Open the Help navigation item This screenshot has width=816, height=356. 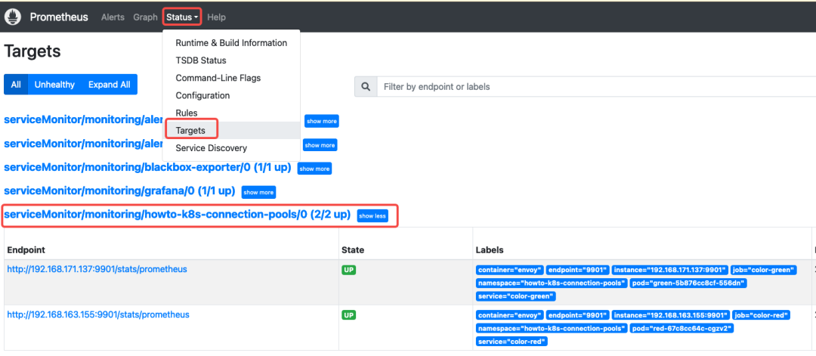[217, 17]
